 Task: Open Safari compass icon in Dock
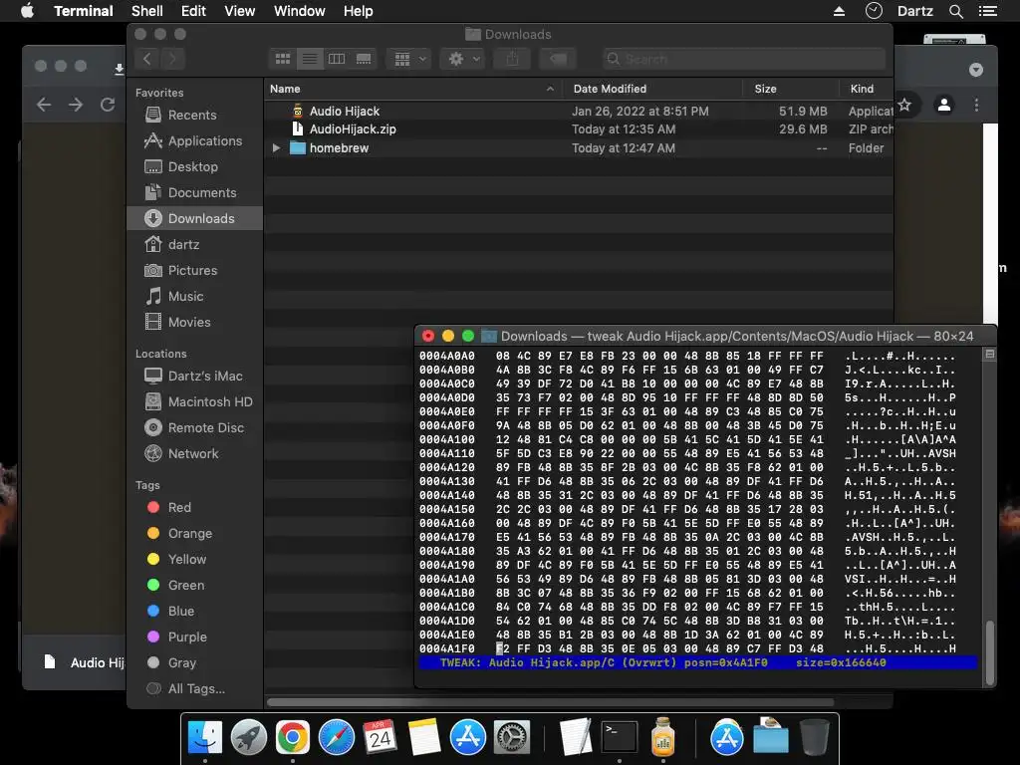pos(337,738)
